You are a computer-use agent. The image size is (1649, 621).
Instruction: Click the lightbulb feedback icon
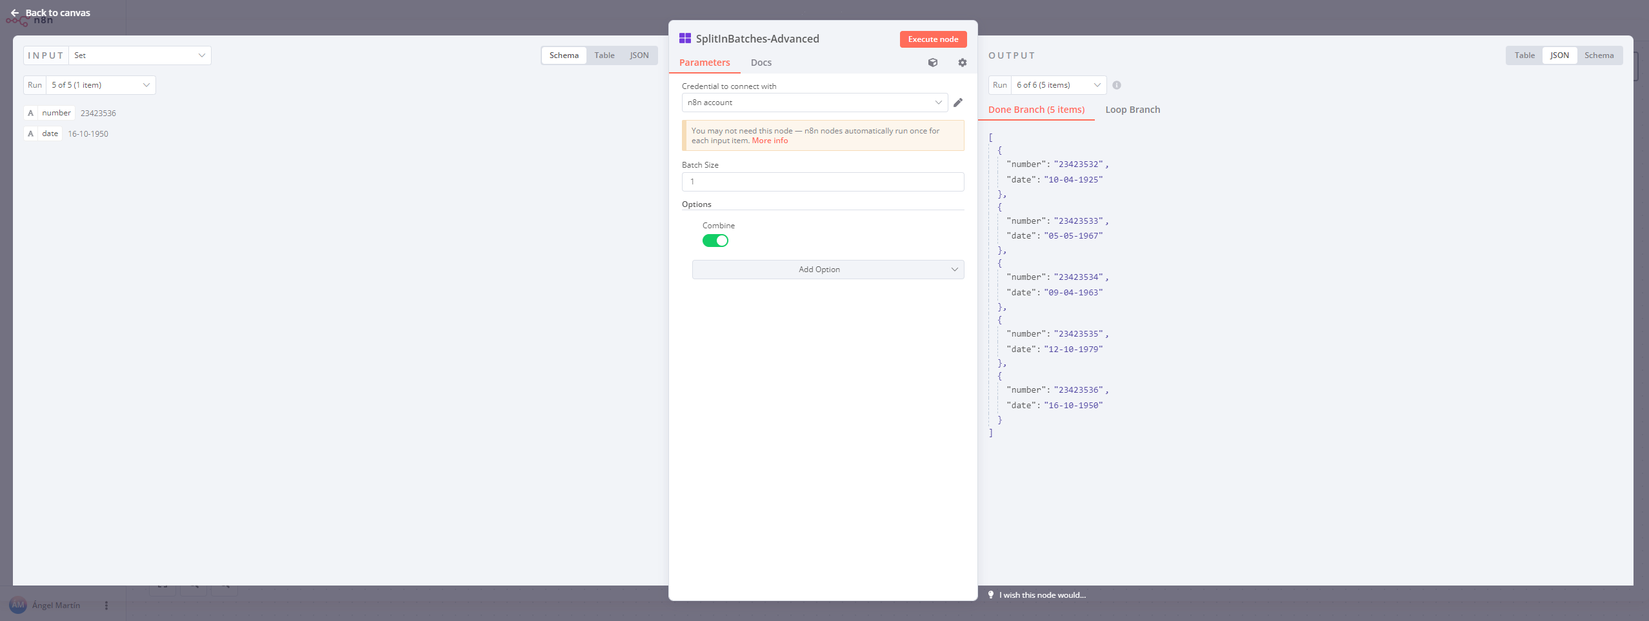coord(991,595)
